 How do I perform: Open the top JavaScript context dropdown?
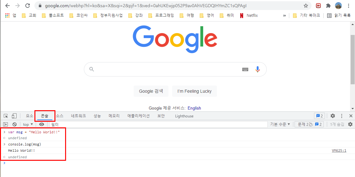(28, 124)
